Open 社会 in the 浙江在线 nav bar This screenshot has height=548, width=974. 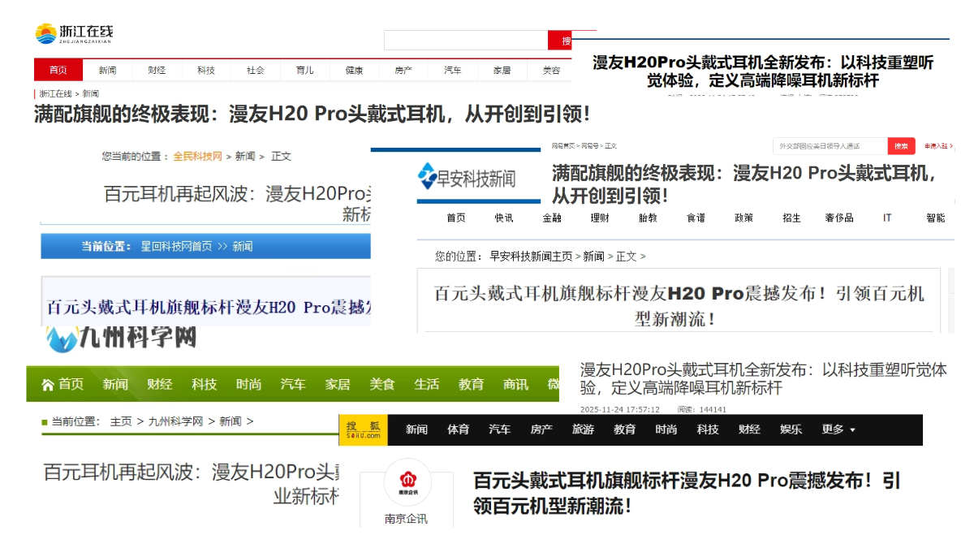coord(256,70)
